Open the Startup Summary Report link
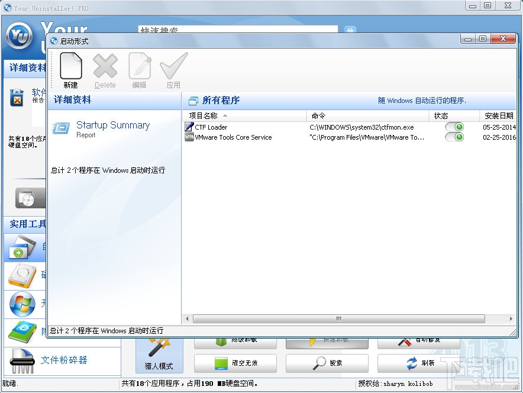This screenshot has height=393, width=523. (x=112, y=125)
